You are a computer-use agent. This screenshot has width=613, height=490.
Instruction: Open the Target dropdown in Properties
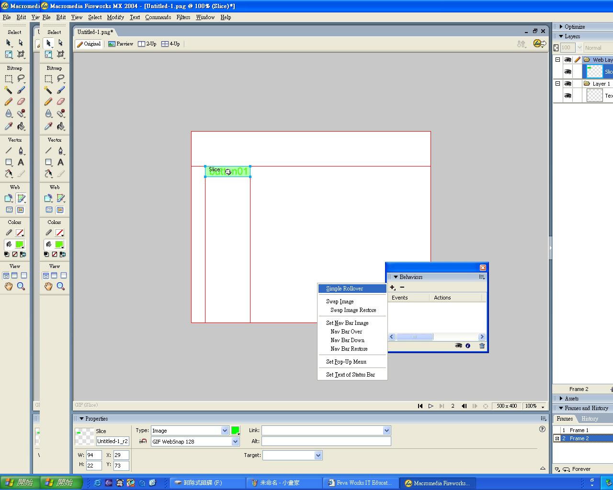[x=318, y=456]
